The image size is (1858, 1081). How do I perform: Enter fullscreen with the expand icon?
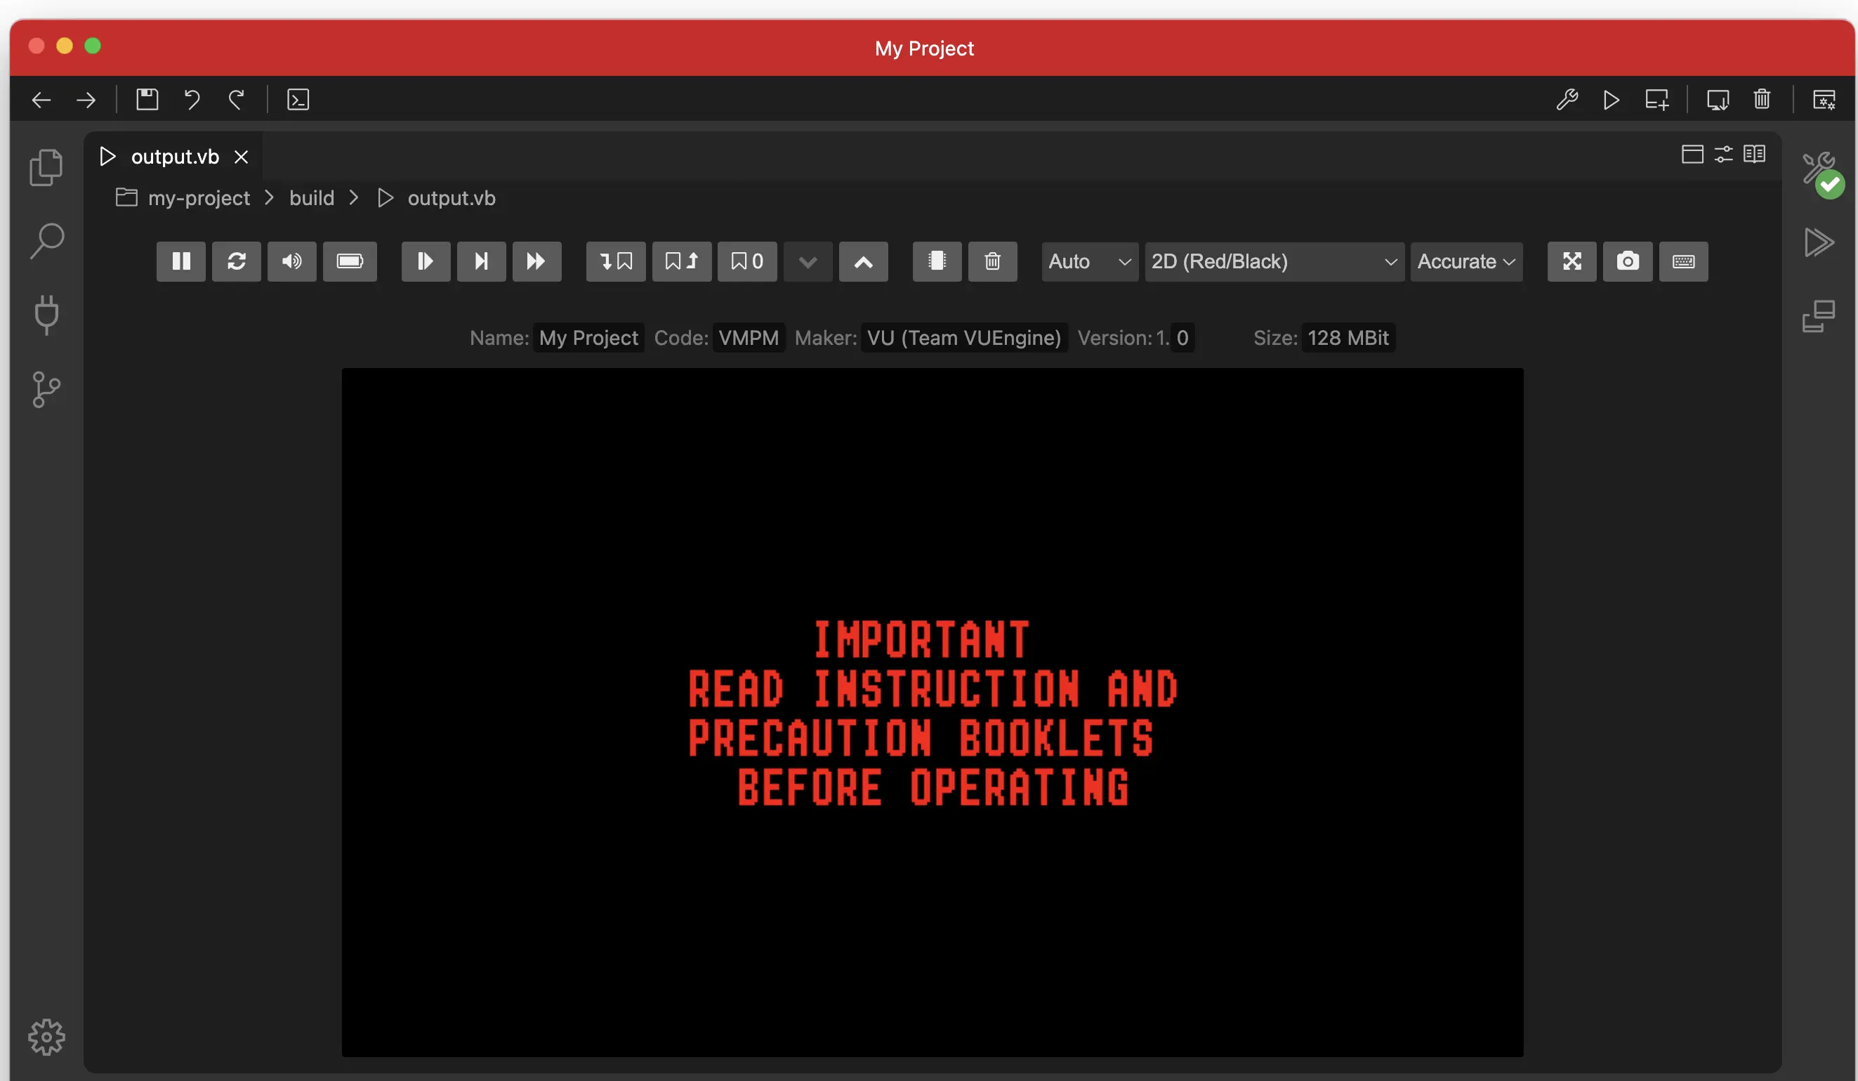pos(1572,261)
